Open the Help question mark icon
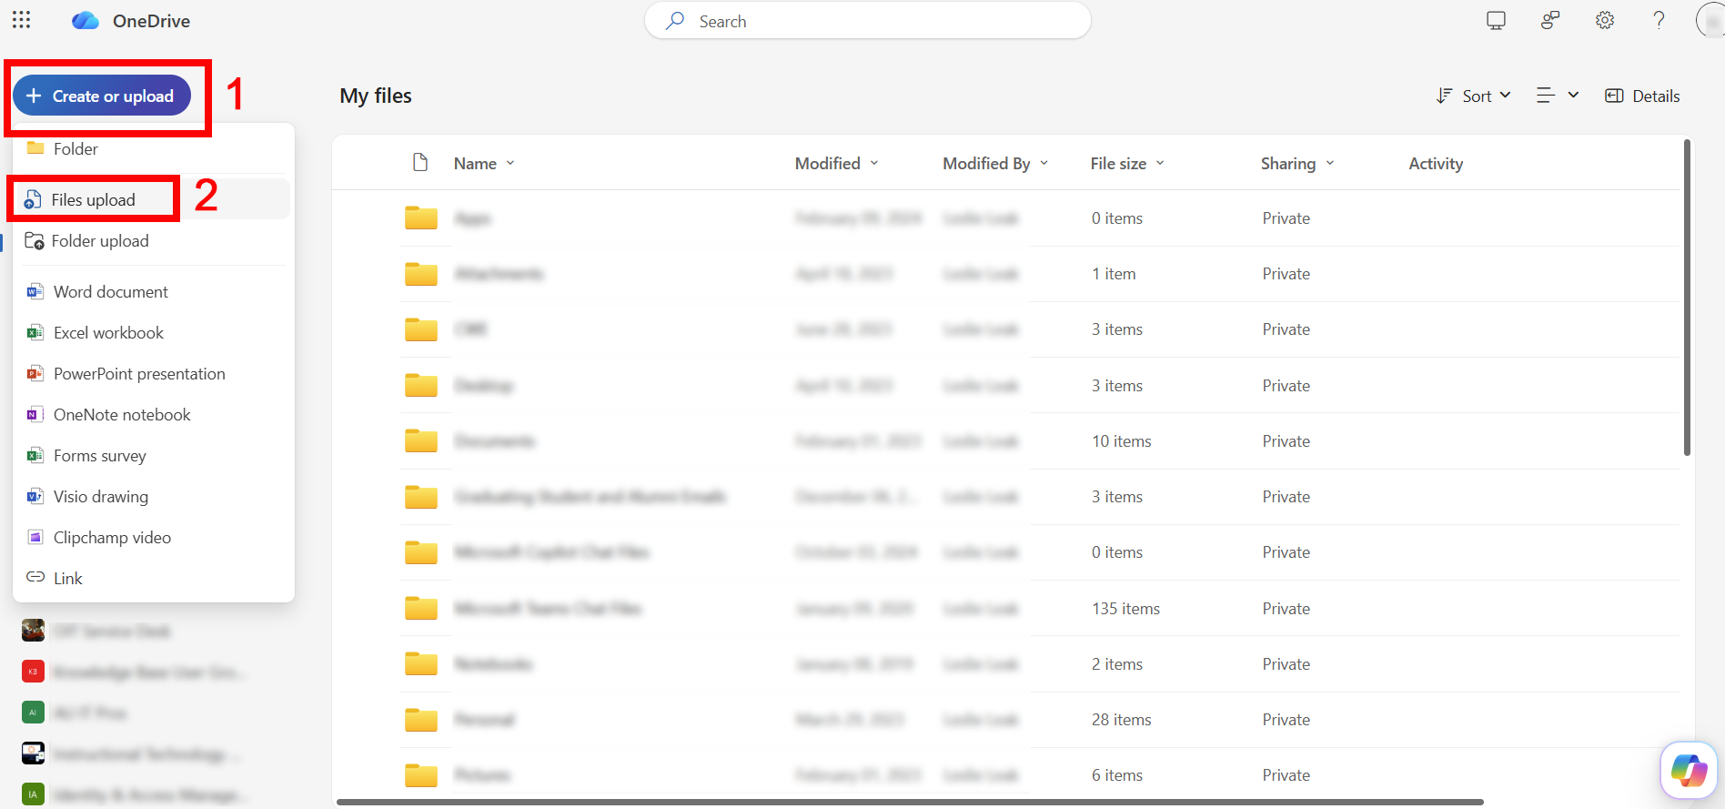This screenshot has width=1725, height=809. [x=1659, y=20]
